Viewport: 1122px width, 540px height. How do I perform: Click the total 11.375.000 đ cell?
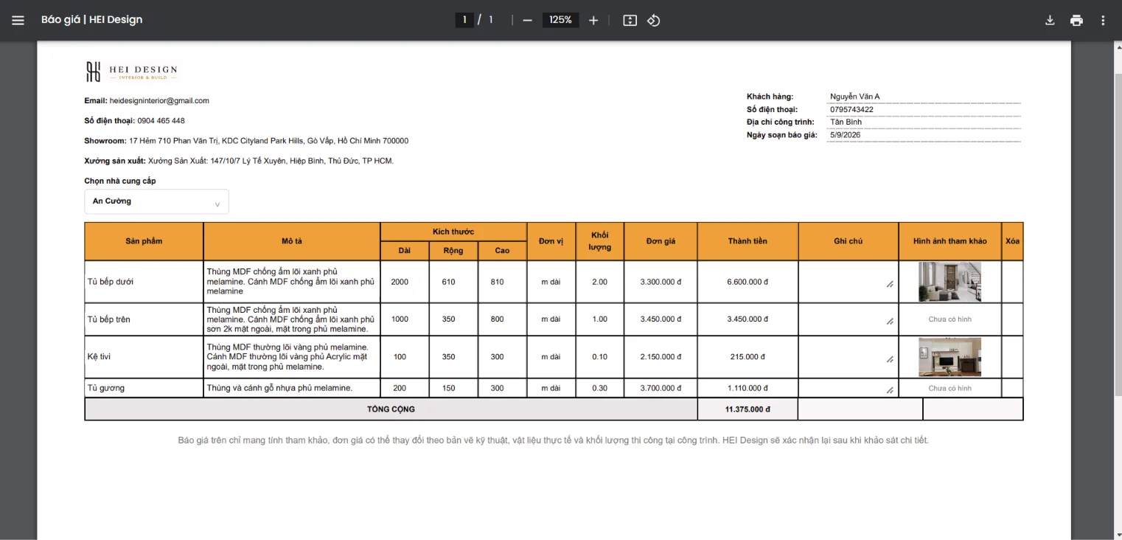click(748, 409)
